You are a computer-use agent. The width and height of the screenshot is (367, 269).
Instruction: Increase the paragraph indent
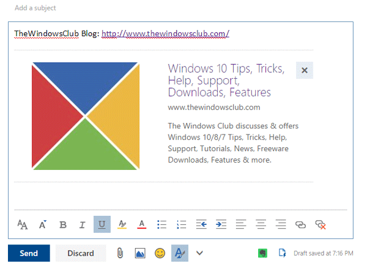pyautogui.click(x=221, y=224)
